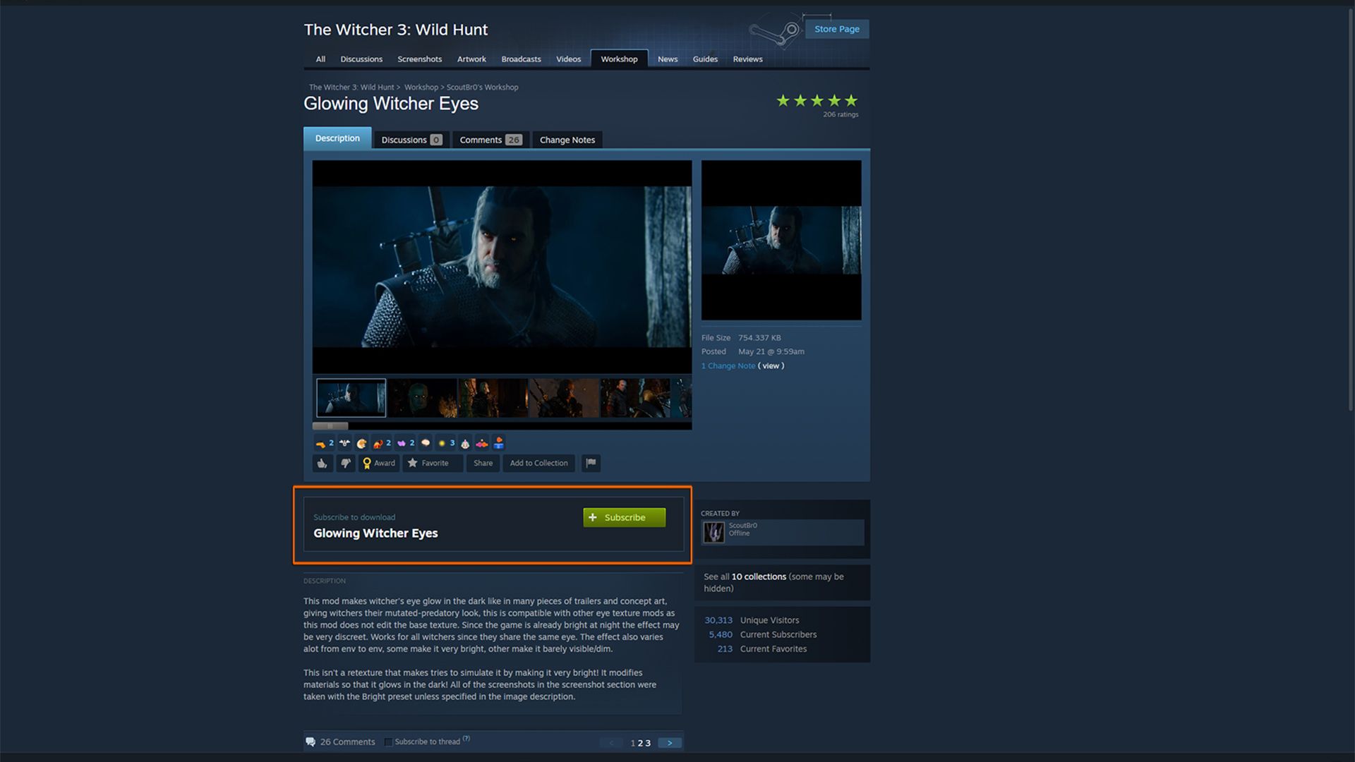Click the winged creature reaction icon
Image resolution: width=1355 pixels, height=762 pixels.
[344, 444]
